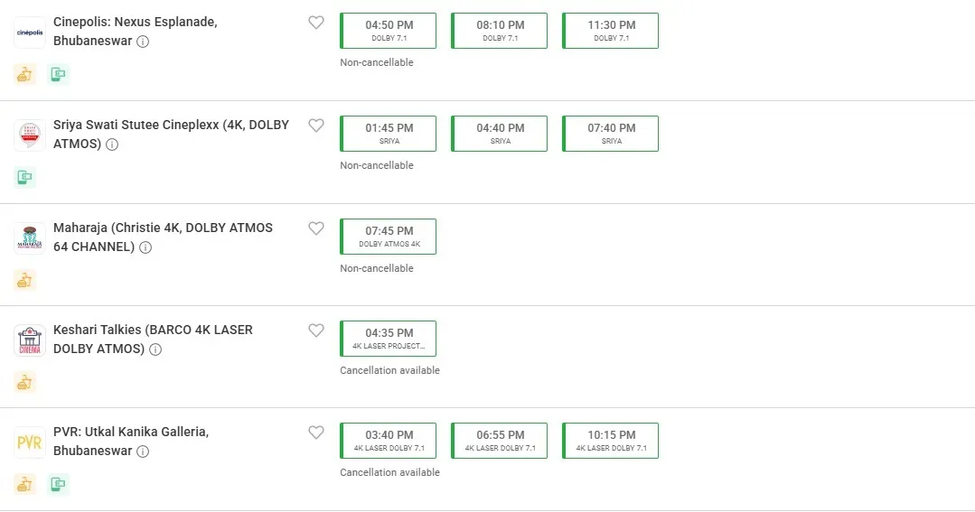Select the 04:50 PM Cinepolis showtime
975x512 pixels.
(x=389, y=31)
